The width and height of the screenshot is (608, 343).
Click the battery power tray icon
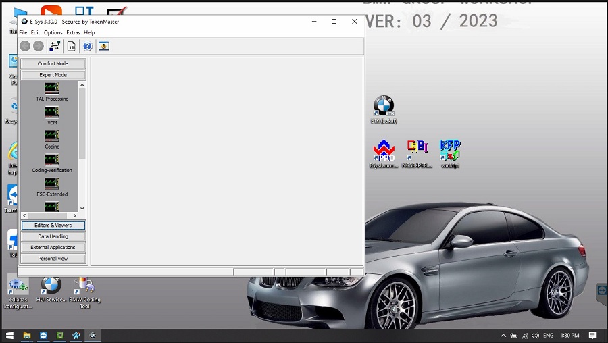point(514,336)
